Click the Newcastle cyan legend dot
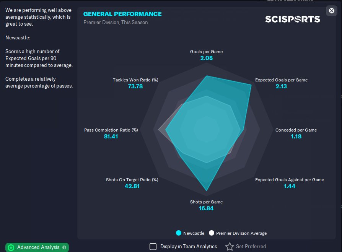 [178, 233]
